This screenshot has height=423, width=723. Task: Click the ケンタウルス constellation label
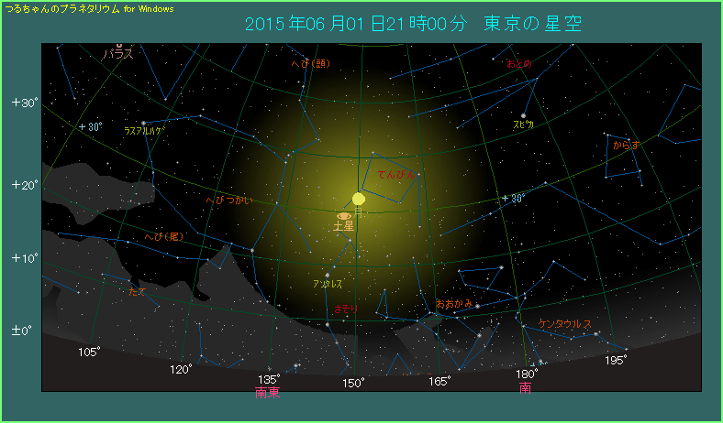click(565, 324)
